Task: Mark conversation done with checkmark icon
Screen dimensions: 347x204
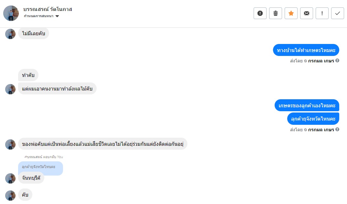Action: click(x=338, y=13)
